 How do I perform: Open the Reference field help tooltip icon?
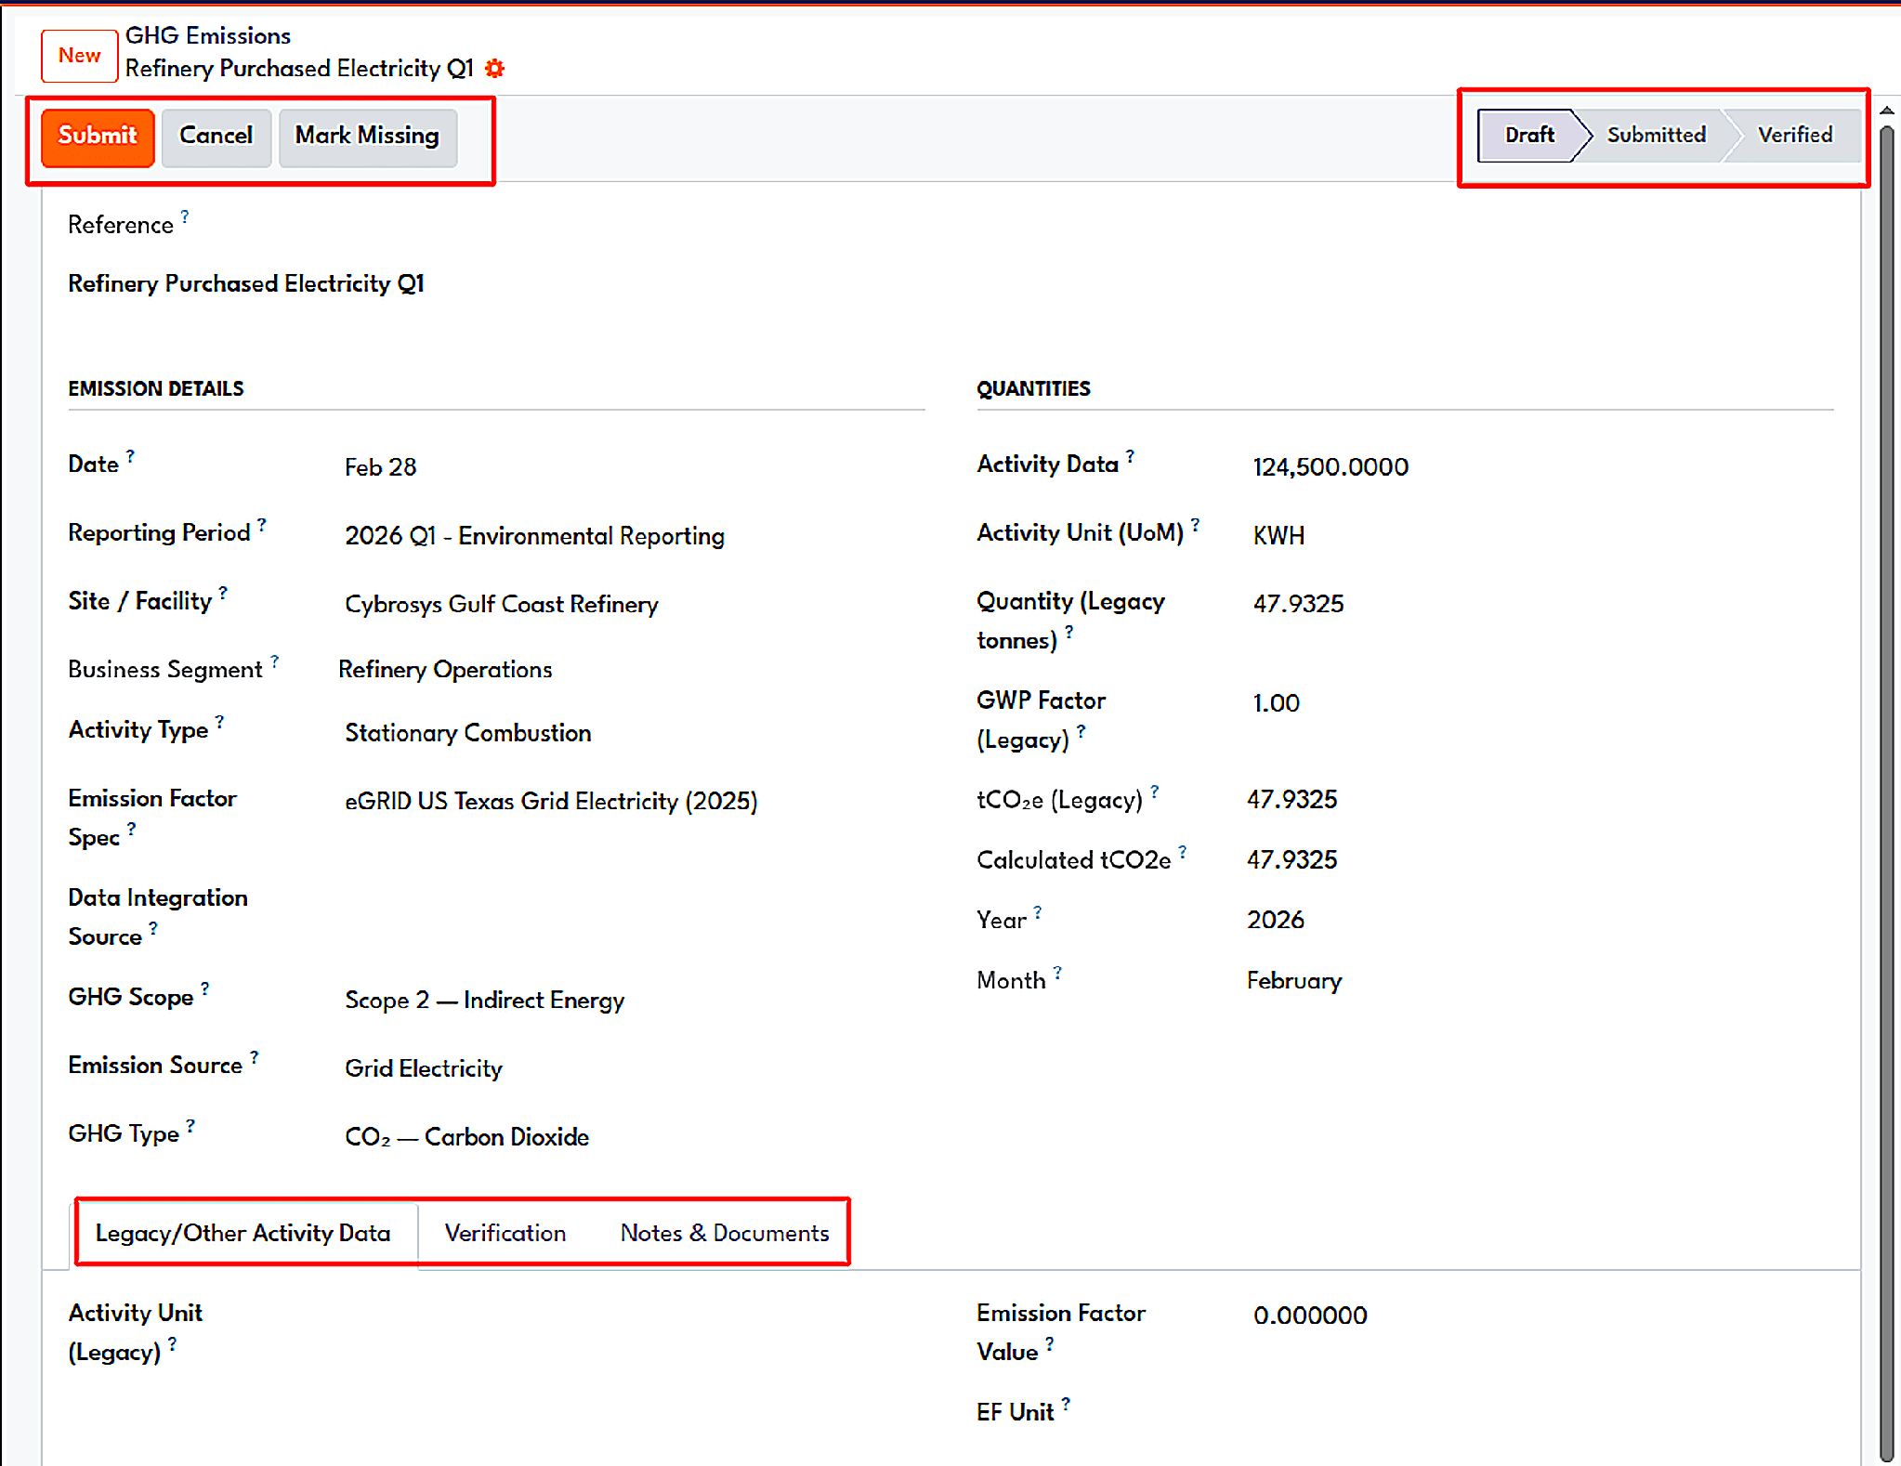pos(185,216)
